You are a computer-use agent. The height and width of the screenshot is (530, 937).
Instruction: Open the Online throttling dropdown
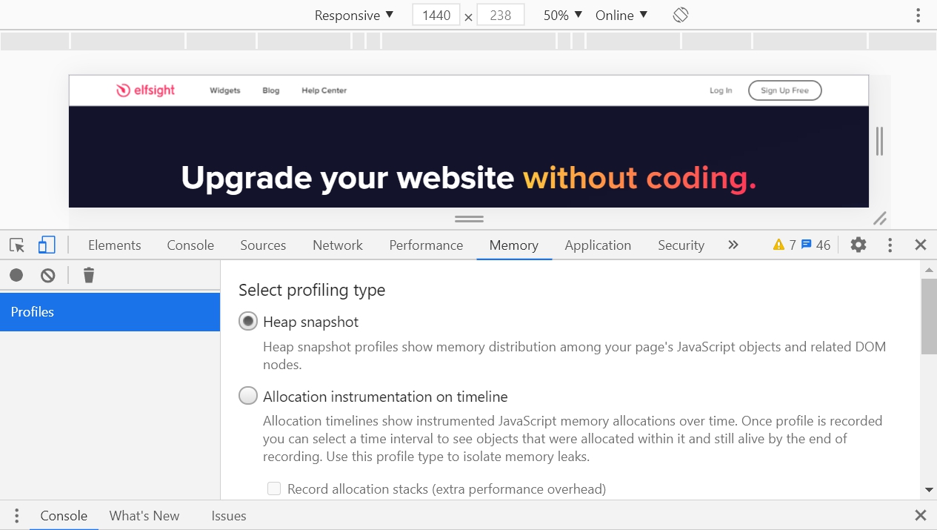pos(621,14)
